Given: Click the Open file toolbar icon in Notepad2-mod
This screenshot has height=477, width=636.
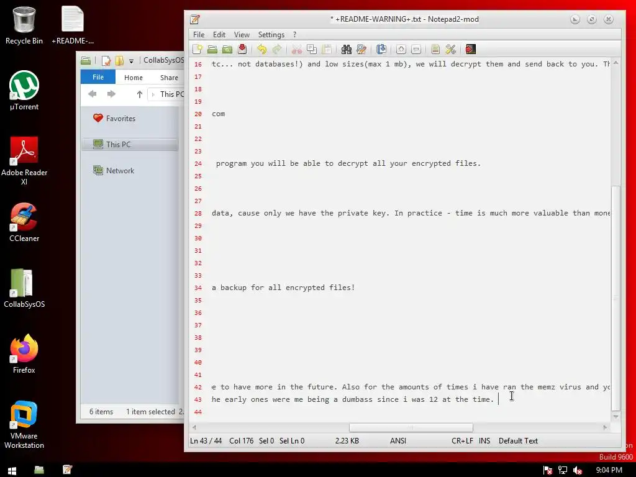Looking at the screenshot, I should [x=212, y=50].
